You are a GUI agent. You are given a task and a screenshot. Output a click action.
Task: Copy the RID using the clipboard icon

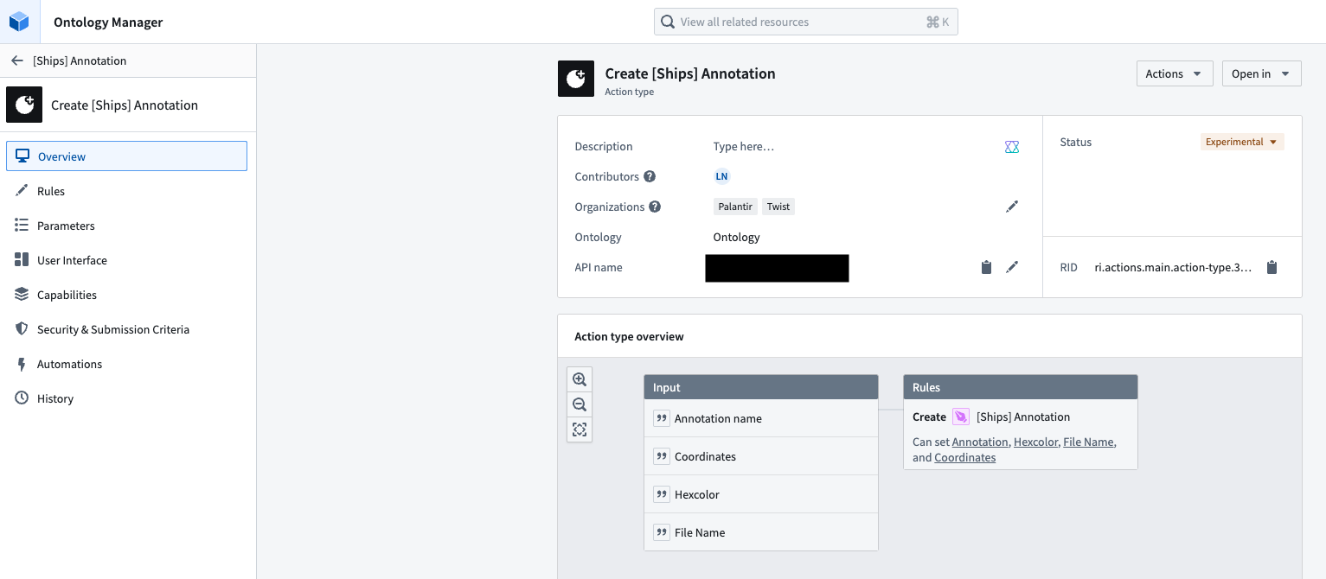click(1272, 267)
